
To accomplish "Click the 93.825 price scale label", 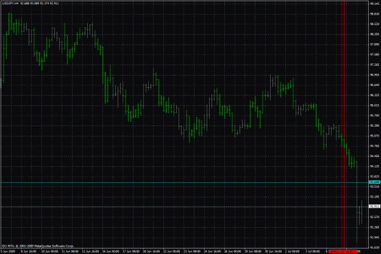I will coord(374,177).
